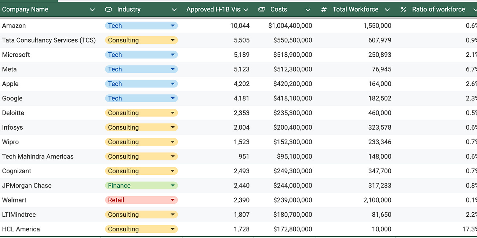The image size is (477, 238).
Task: Select the 951 visas cell
Action: click(x=218, y=156)
